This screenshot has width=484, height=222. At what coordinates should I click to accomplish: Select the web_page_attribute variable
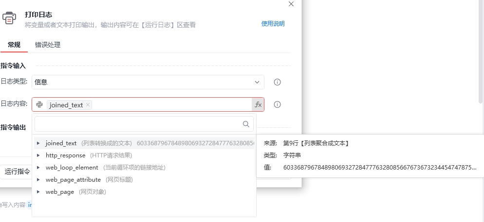(144, 180)
